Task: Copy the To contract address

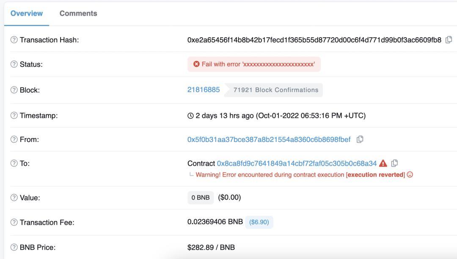Action: tap(395, 163)
